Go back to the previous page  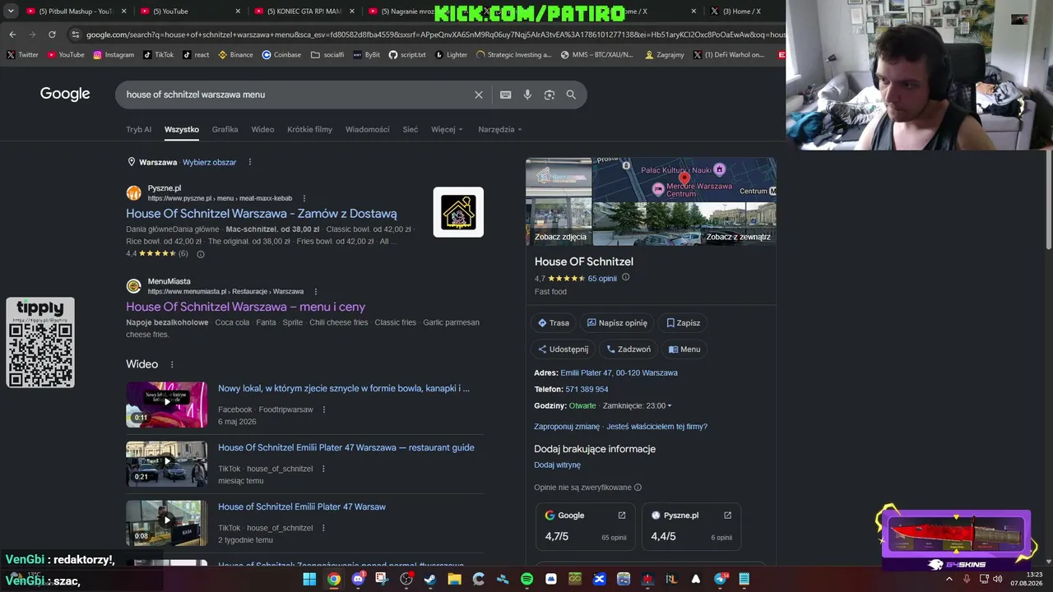pos(12,35)
